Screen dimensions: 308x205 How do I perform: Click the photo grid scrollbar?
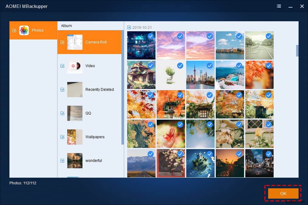[x=297, y=51]
